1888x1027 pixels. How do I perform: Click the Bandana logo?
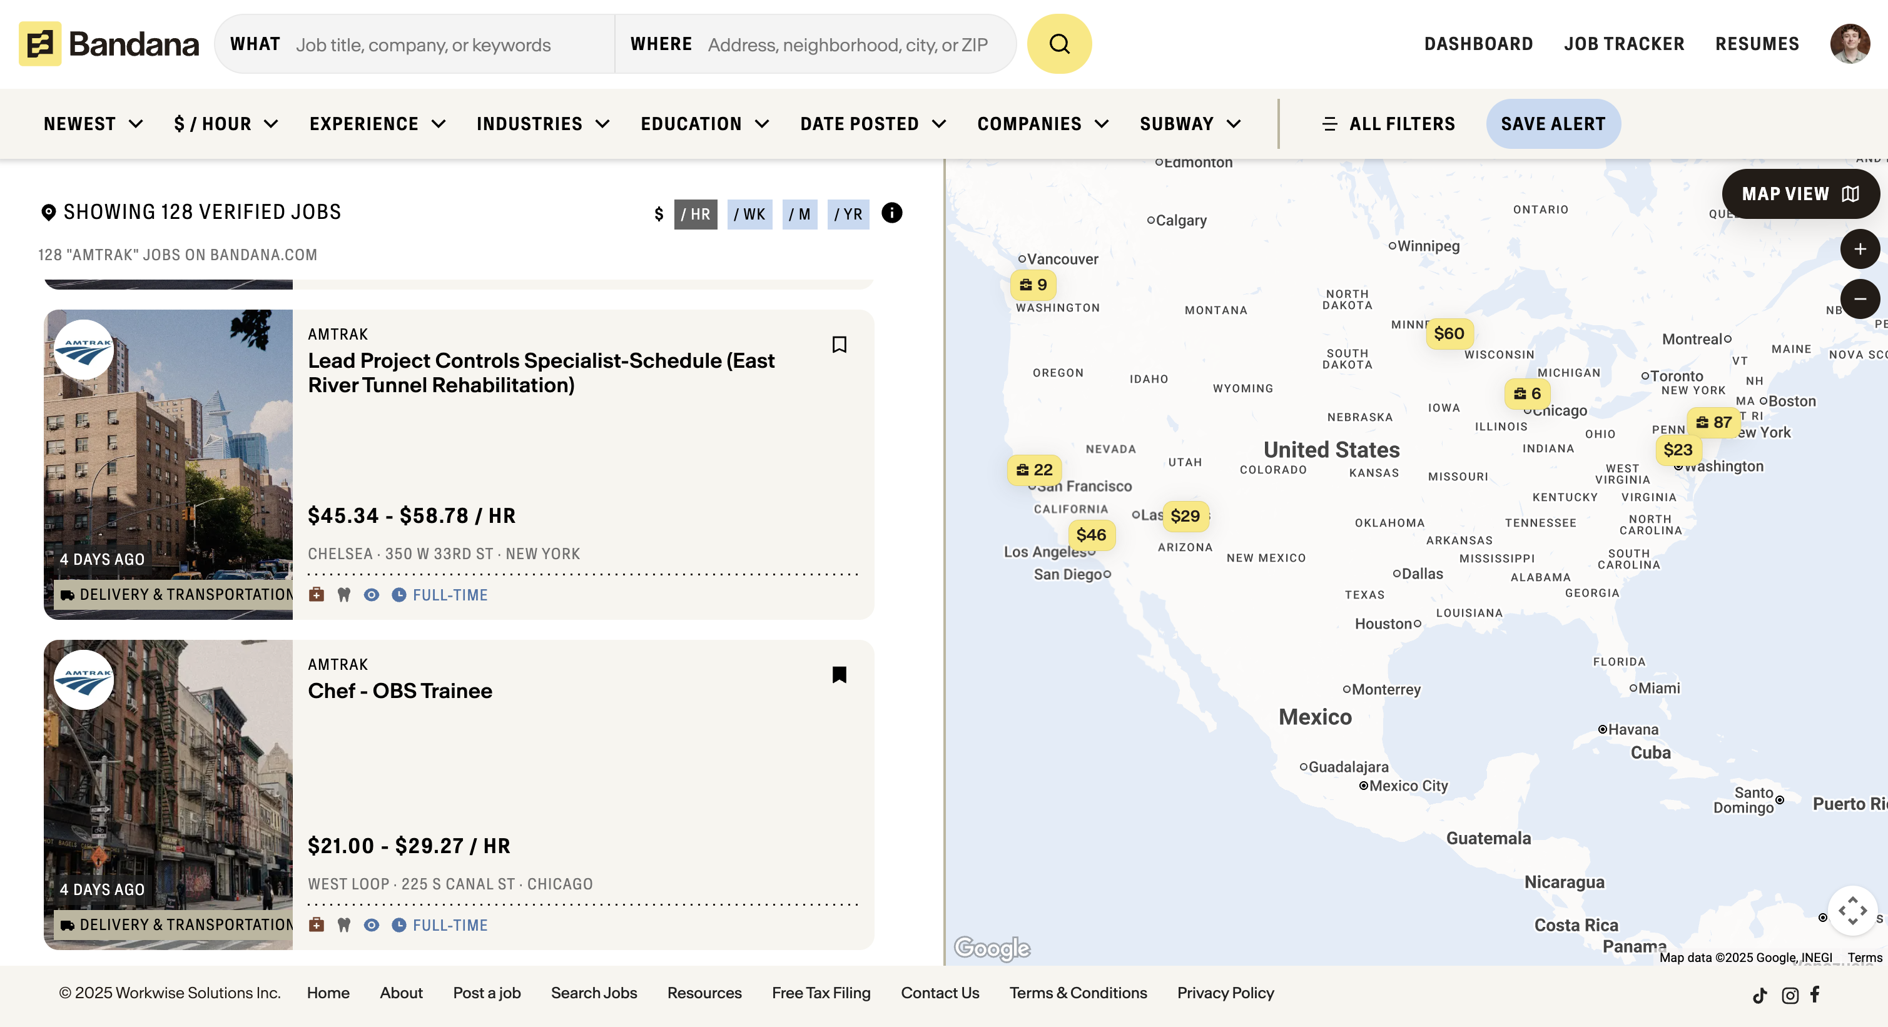point(108,44)
